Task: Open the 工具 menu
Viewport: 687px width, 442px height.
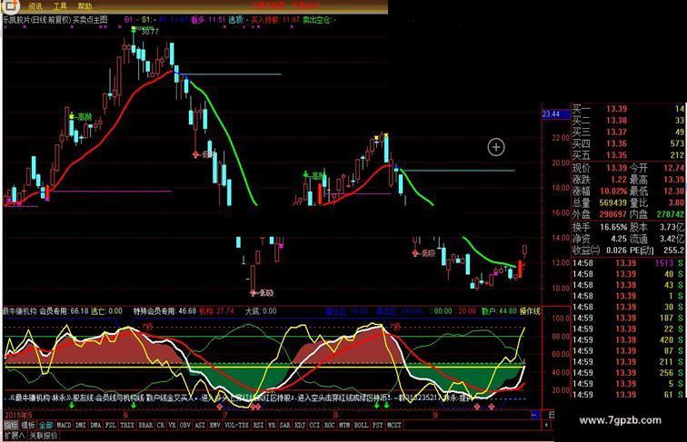Action: tap(60, 6)
